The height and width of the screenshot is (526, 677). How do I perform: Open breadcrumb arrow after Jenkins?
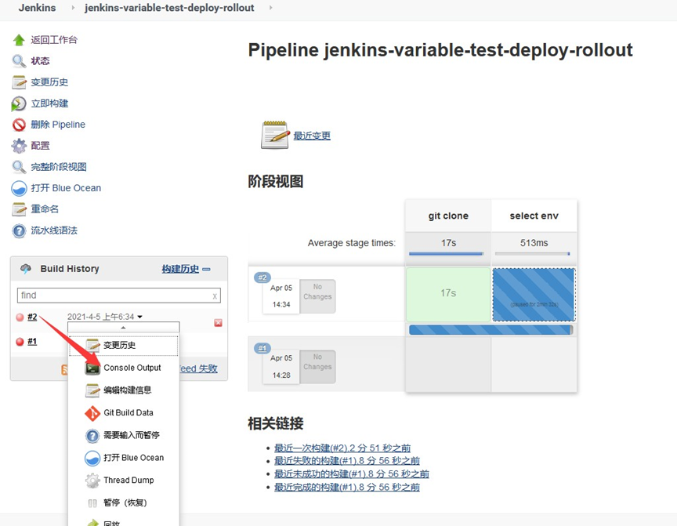[71, 8]
